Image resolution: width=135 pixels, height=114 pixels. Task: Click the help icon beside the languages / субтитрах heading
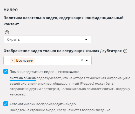(x=125, y=51)
